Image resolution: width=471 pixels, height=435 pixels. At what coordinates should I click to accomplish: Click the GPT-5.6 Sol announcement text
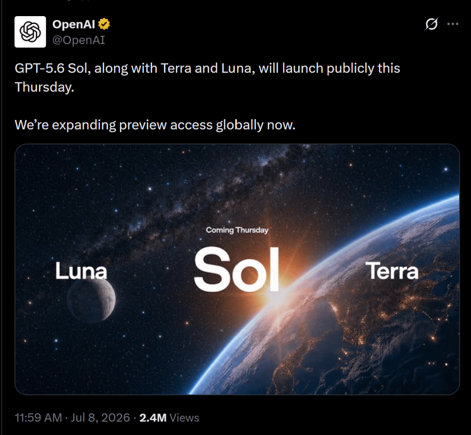pyautogui.click(x=207, y=78)
